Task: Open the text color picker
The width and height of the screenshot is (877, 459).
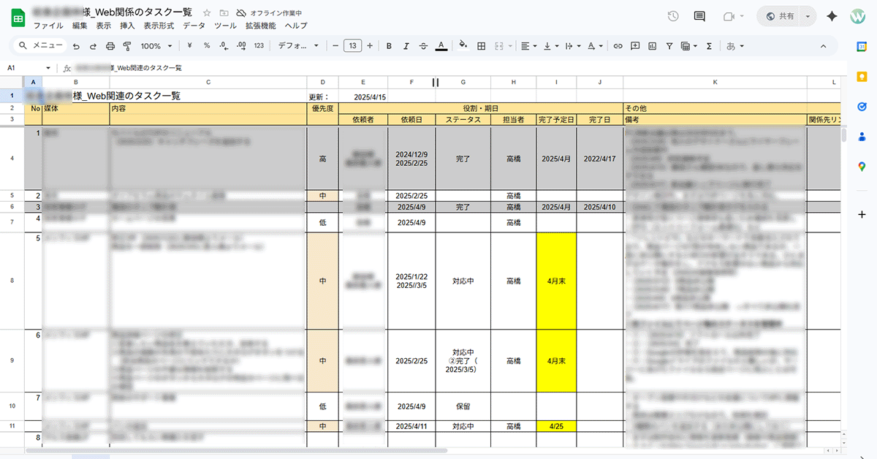Action: pyautogui.click(x=441, y=45)
